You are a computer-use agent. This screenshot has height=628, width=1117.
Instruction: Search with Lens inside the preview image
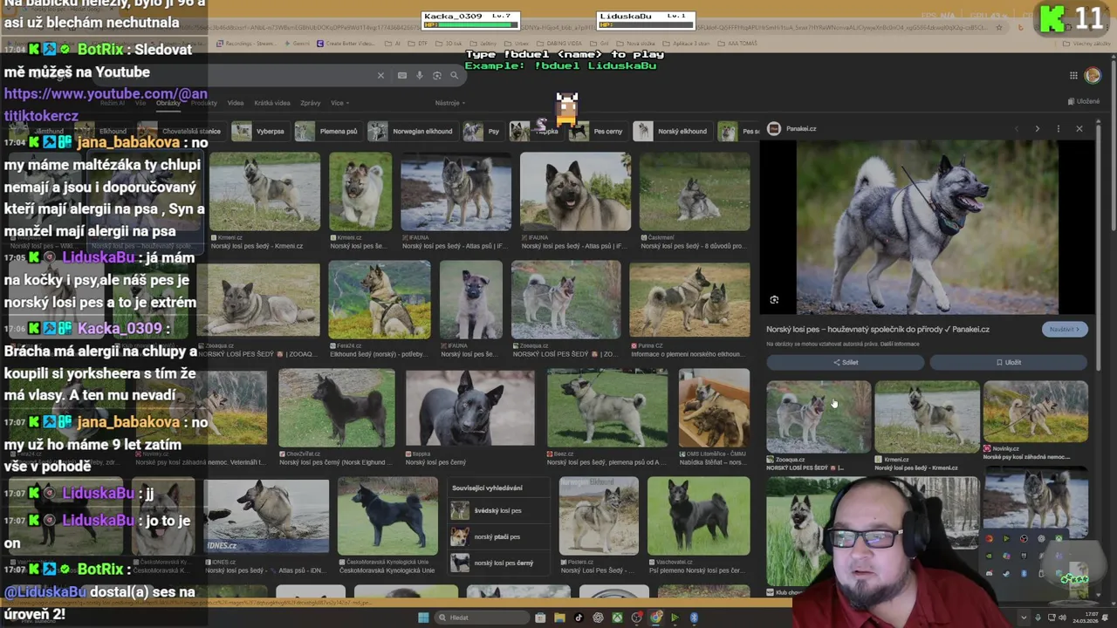pyautogui.click(x=774, y=300)
